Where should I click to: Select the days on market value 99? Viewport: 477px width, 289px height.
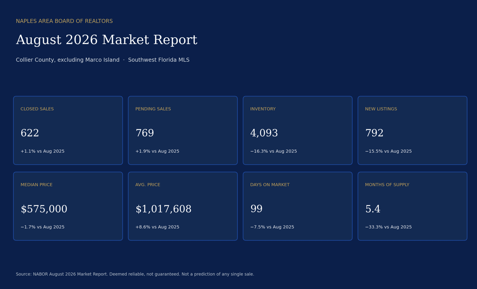[256, 209]
